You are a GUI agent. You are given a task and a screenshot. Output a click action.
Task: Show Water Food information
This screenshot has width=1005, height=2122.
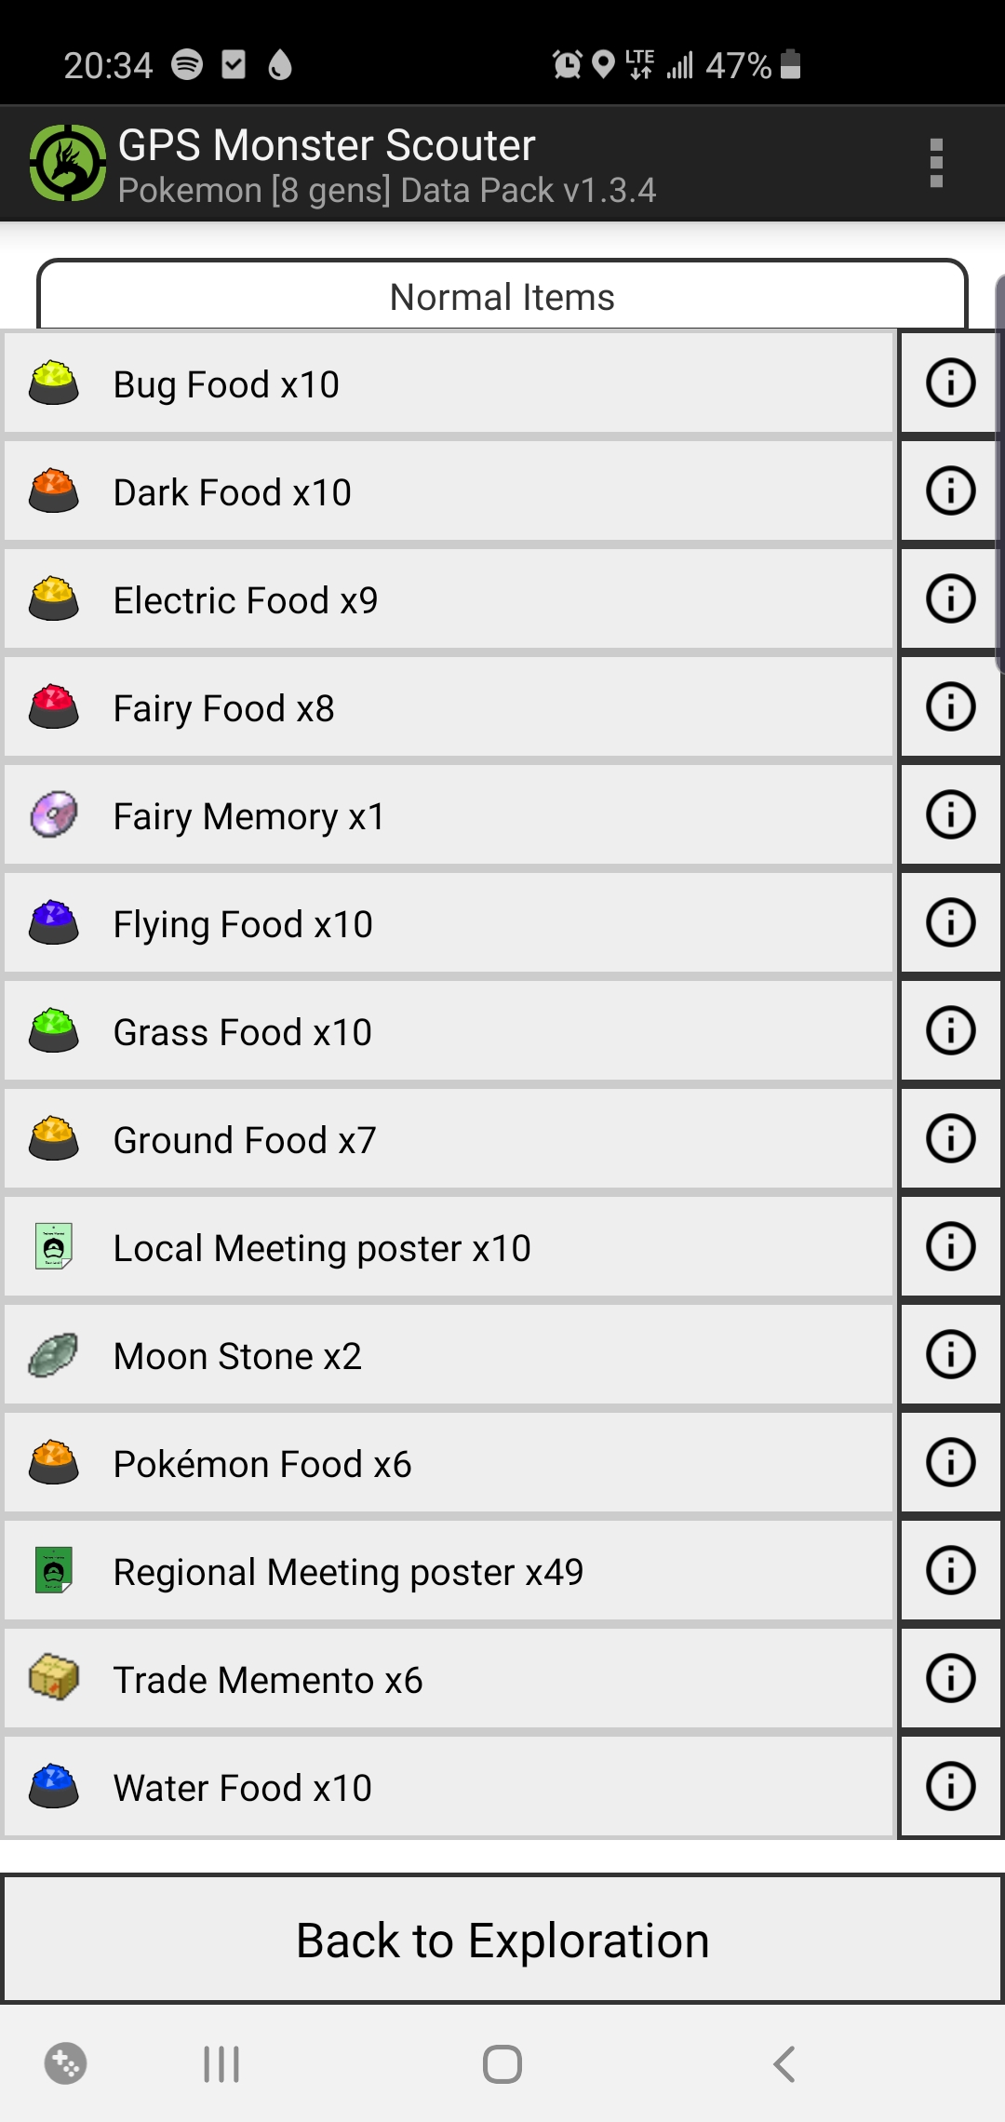[950, 1786]
